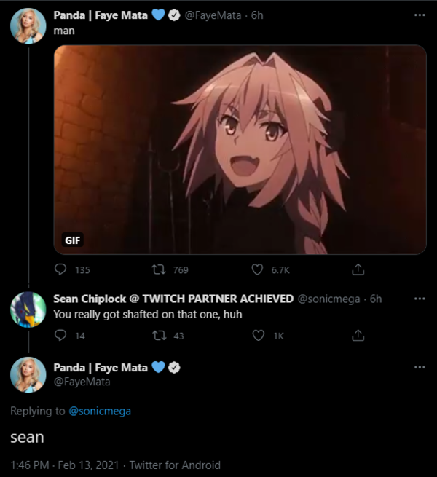Open more options on the 'sean' tweet

point(419,368)
